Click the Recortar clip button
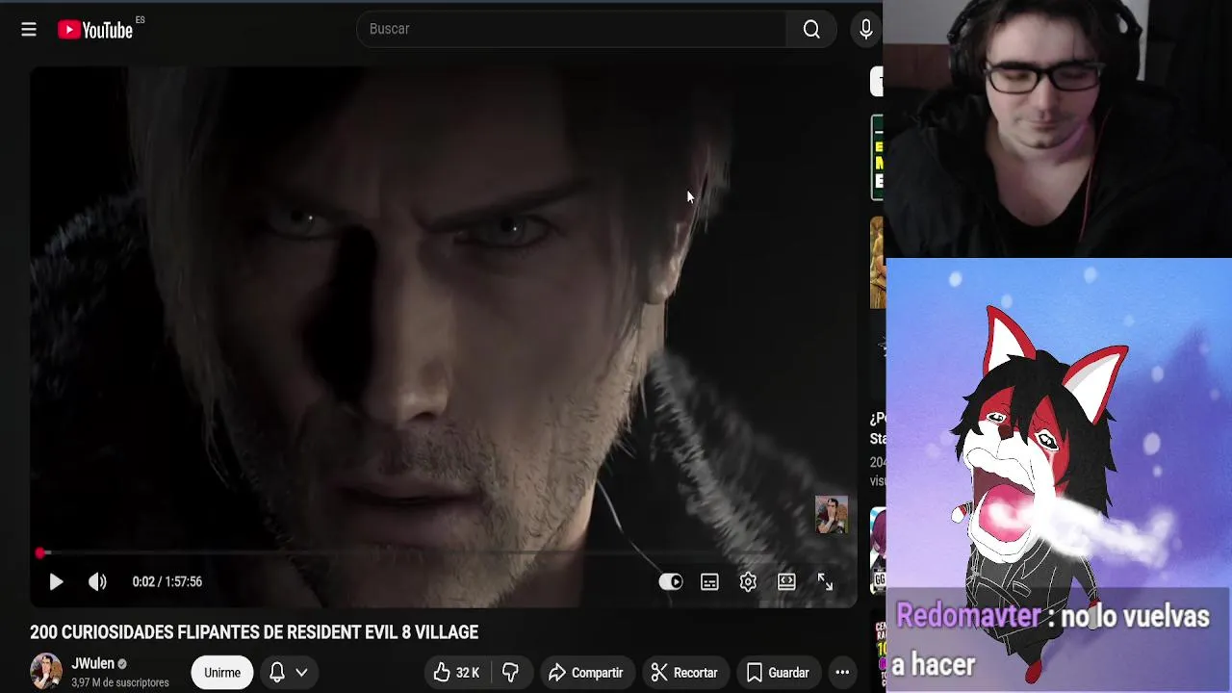Screen dimensions: 1232x693 pyautogui.click(x=683, y=673)
